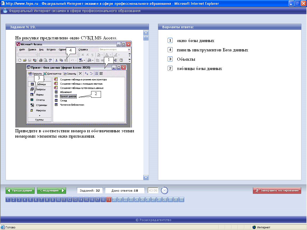Minimize the Internet Explorer window
Viewport: 307px width, 230px height.
click(291, 3)
